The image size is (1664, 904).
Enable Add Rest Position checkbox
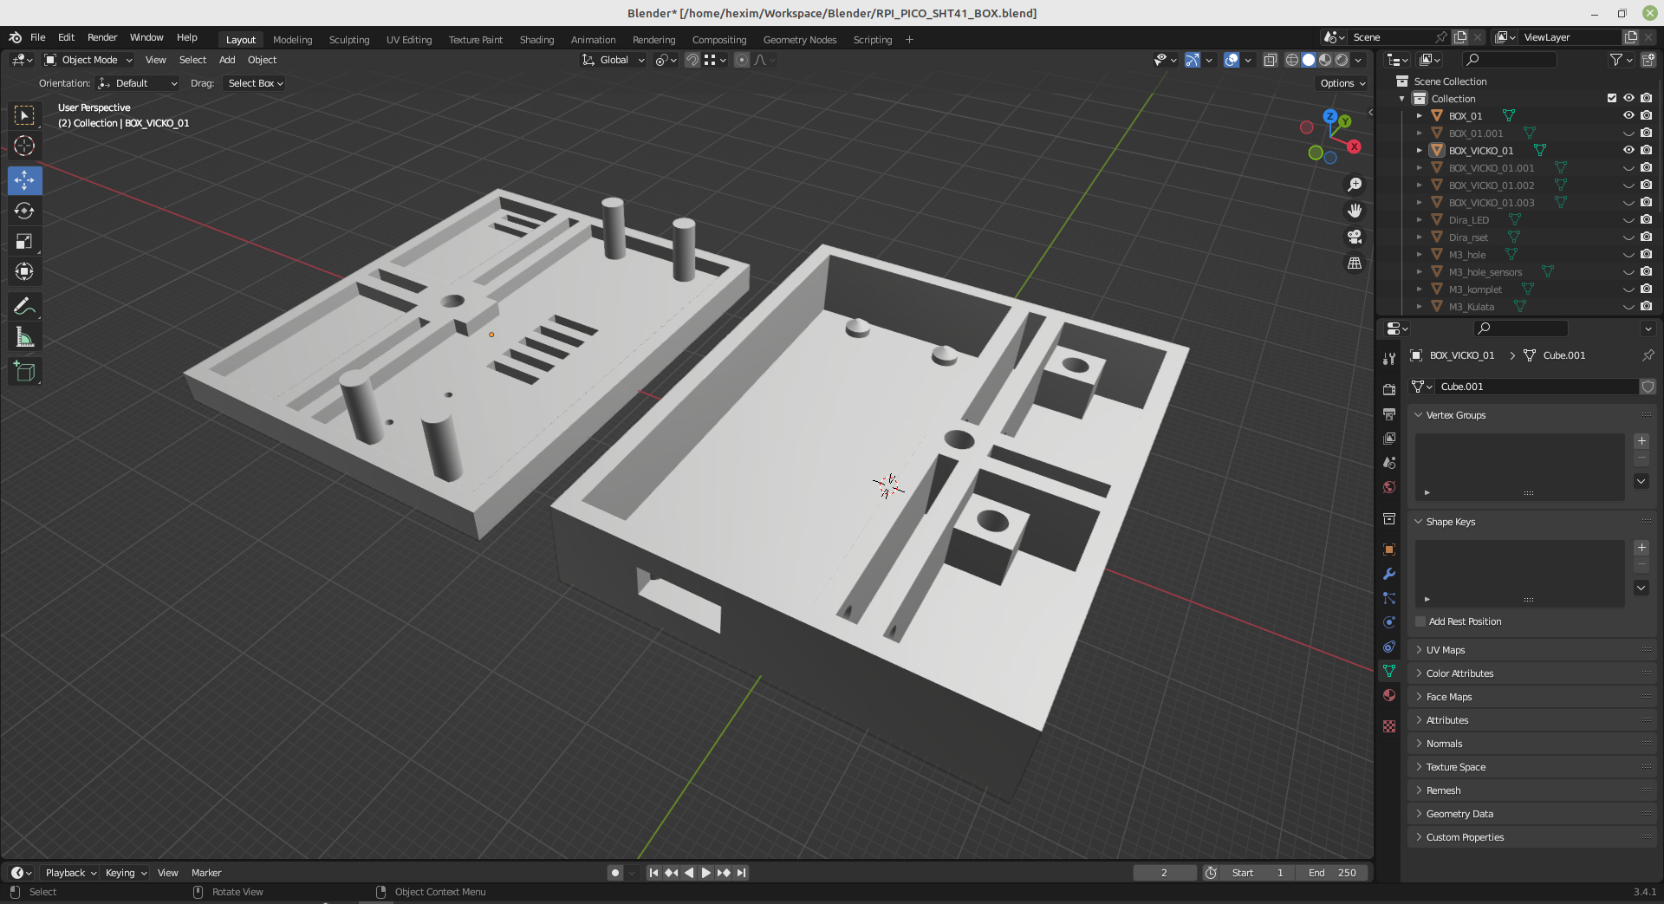pyautogui.click(x=1420, y=621)
